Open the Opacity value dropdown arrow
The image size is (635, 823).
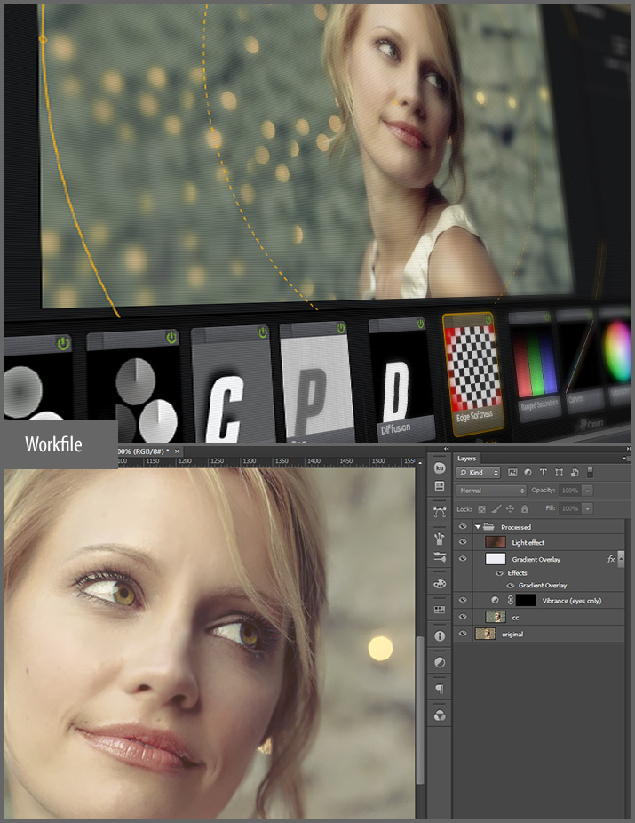click(588, 491)
